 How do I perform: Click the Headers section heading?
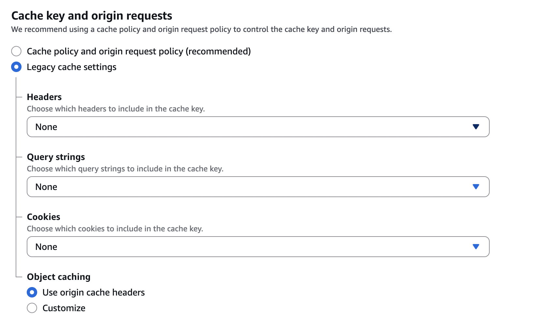pyautogui.click(x=44, y=97)
